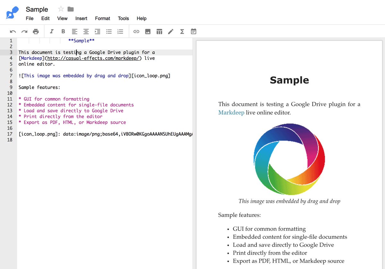
Task: Click 'Print directly from the editor' preview bullet
Action: point(270,253)
